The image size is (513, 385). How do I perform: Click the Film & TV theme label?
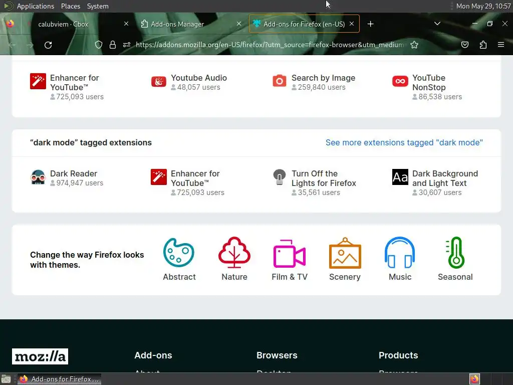tap(290, 277)
